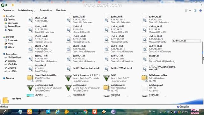The height and width of the screenshot is (115, 204).
Task: Select GFSDK_ShadowLib.win64.dll file icon
Action: [69, 68]
